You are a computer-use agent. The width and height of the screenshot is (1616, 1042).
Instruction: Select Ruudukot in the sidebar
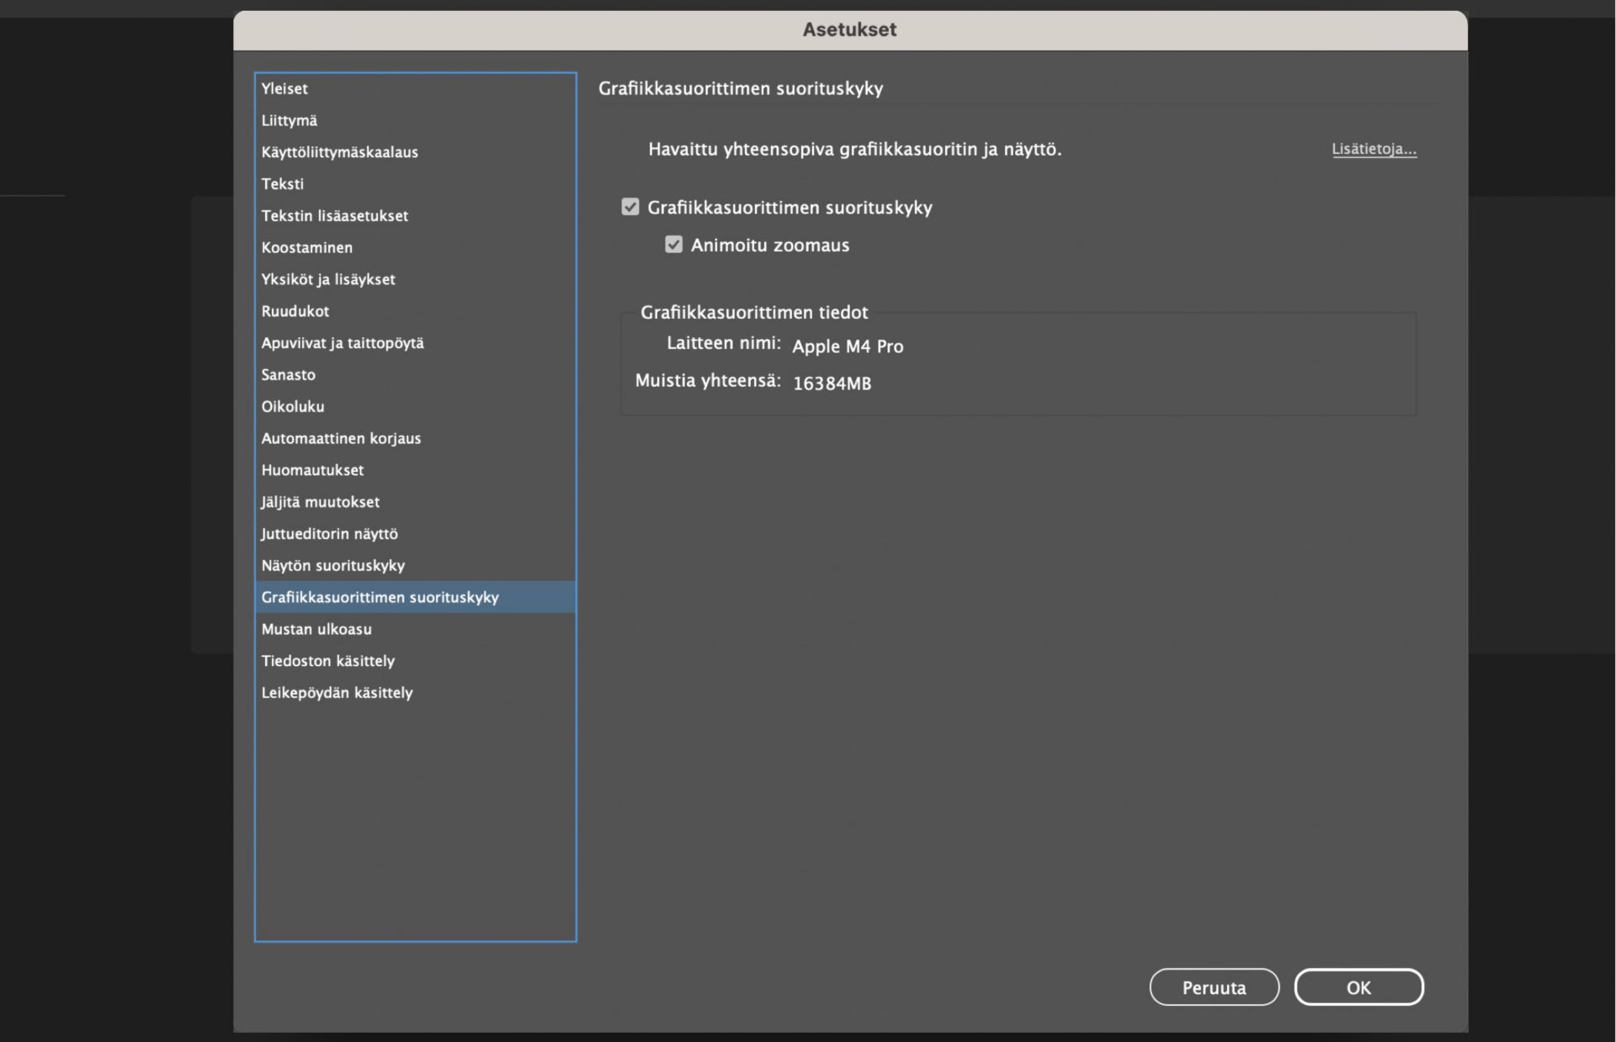[x=295, y=311]
